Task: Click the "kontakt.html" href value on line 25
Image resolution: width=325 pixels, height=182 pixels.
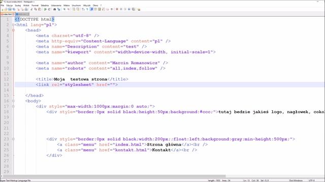Action: (133, 150)
